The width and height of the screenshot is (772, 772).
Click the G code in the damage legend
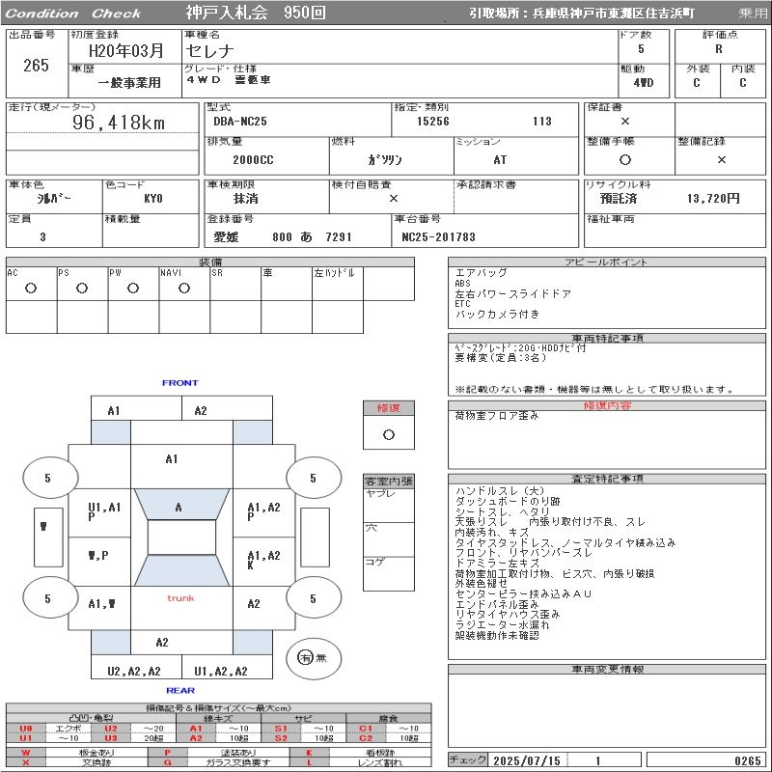click(x=167, y=762)
